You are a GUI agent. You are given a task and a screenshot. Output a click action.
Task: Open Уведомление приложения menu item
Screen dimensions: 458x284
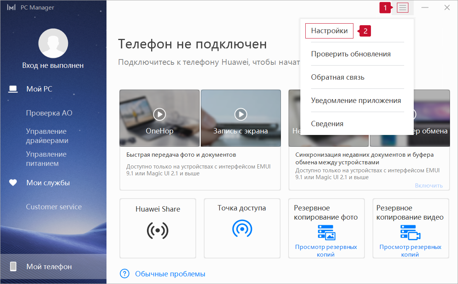click(356, 101)
